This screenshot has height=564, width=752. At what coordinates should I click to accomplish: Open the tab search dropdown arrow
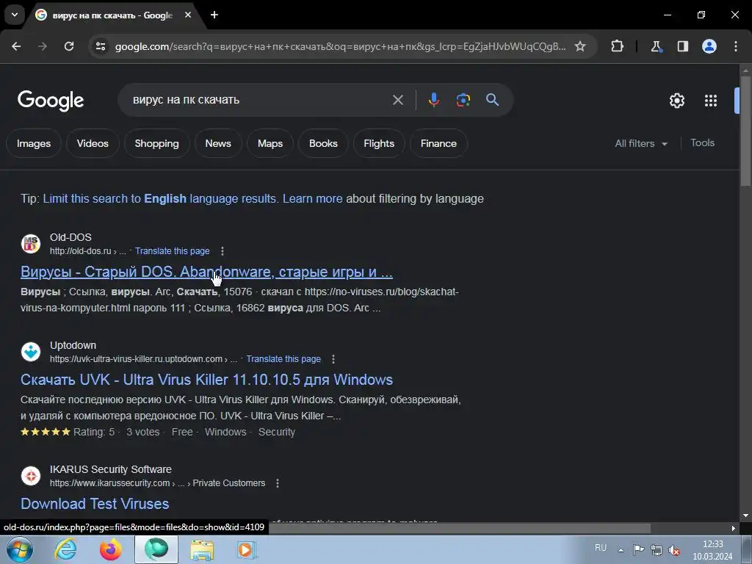coord(15,15)
